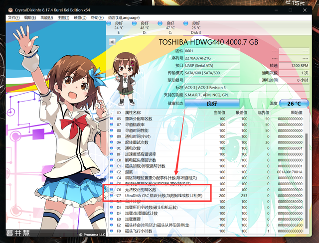
Task: Click the status dot for attribute 0A
Action: pyautogui.click(x=112, y=142)
